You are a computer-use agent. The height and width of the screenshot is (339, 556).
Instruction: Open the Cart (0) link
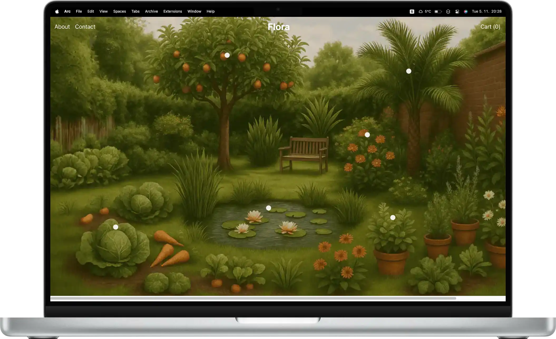pyautogui.click(x=490, y=27)
